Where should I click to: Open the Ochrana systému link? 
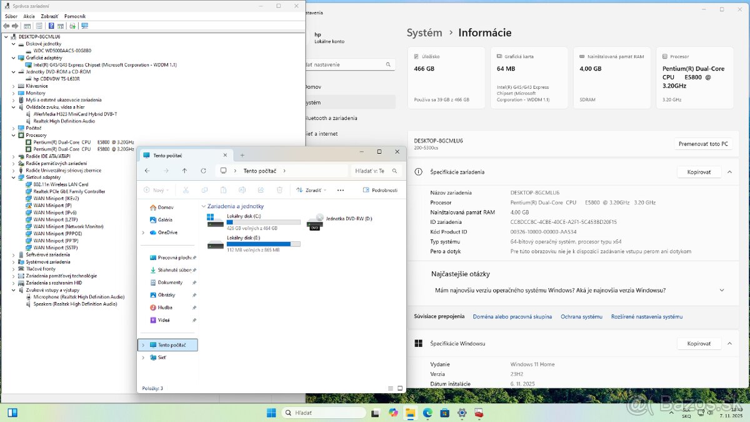click(x=581, y=317)
